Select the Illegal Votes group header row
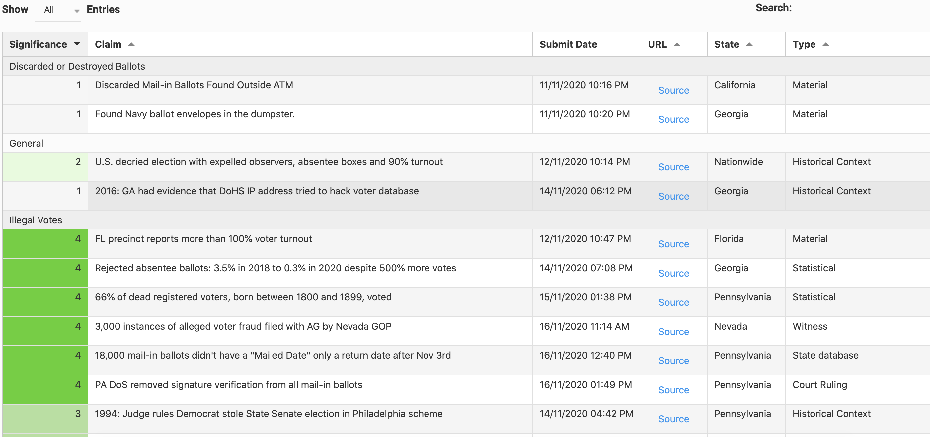 (x=466, y=220)
